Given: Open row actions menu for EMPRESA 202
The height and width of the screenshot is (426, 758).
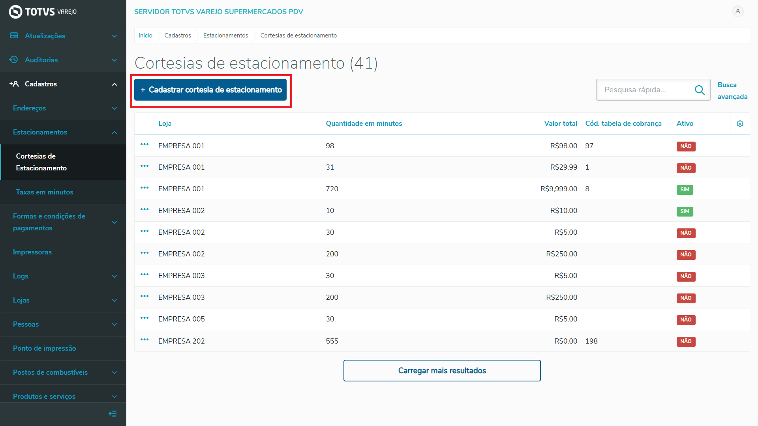Looking at the screenshot, I should [x=144, y=340].
